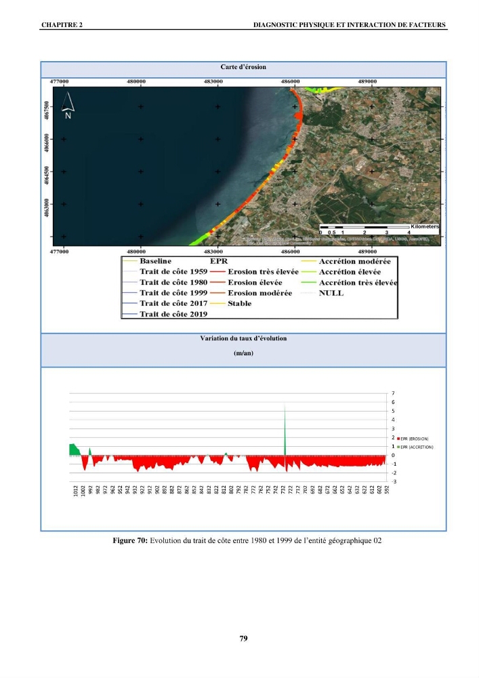Click the Trait de côte 1999 legend entry
The width and height of the screenshot is (479, 678).
[x=165, y=293]
